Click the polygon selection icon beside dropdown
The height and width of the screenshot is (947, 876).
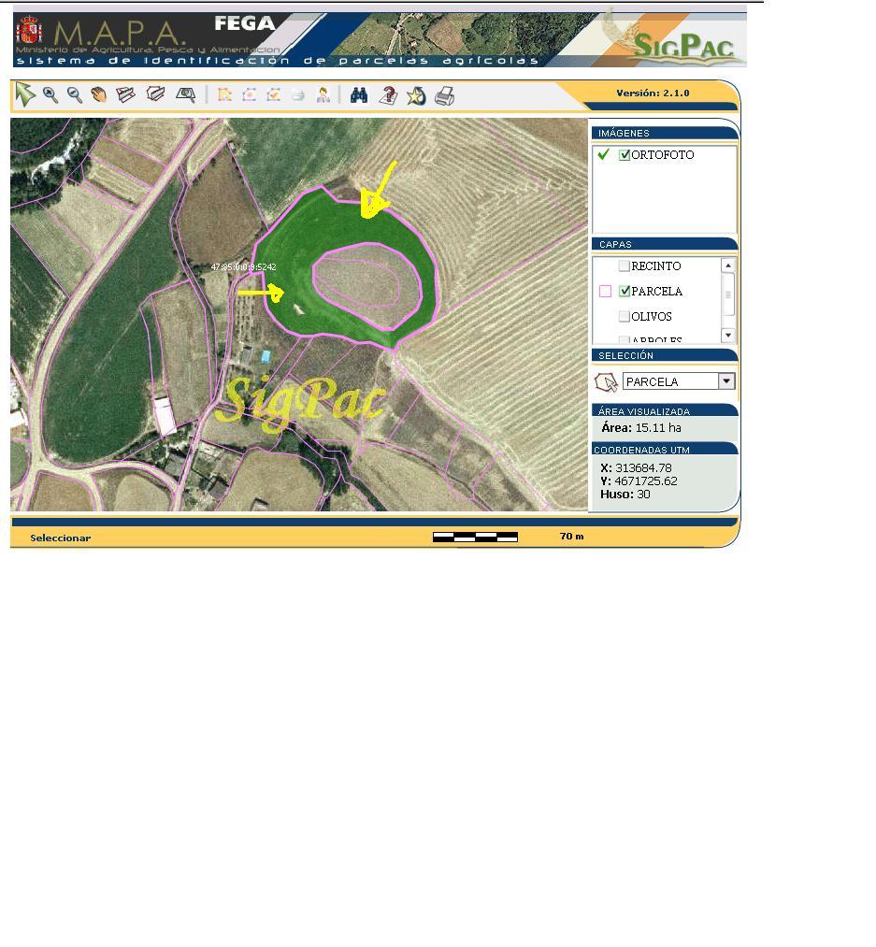(606, 382)
